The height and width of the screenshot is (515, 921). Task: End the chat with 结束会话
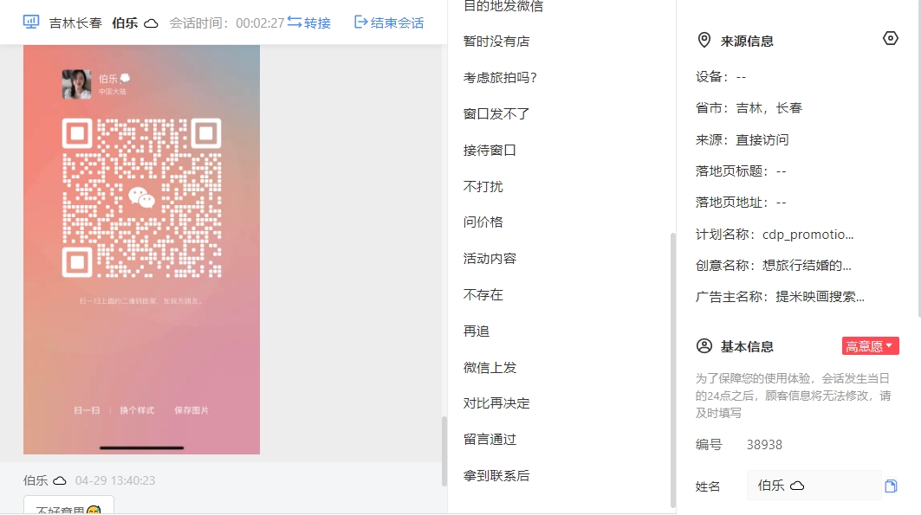389,23
